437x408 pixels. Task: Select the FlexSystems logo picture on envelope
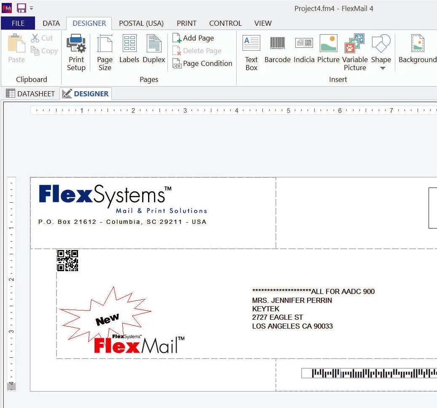123,199
